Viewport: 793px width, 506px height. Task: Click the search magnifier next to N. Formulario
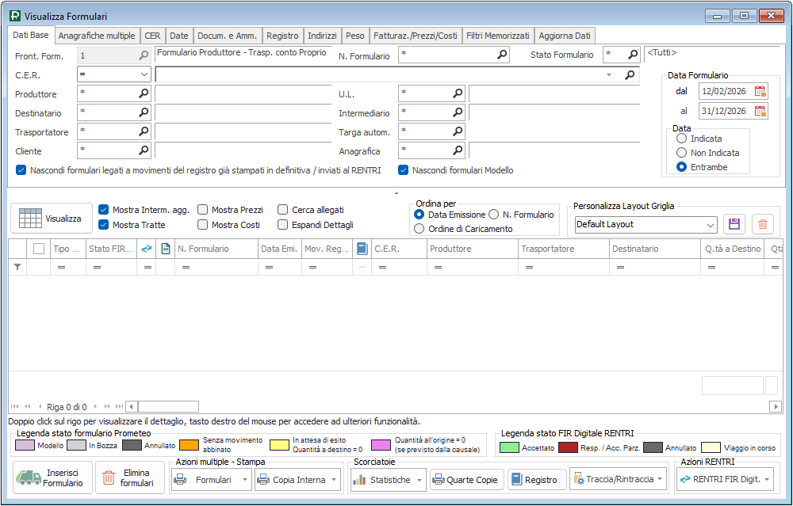click(502, 55)
